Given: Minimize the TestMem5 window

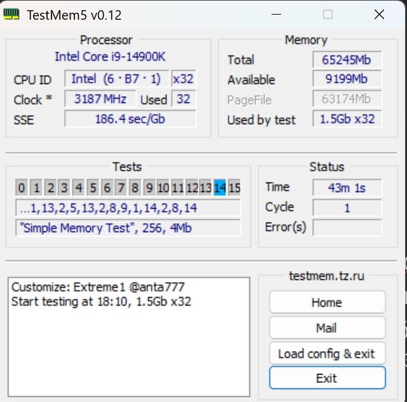Looking at the screenshot, I should pos(276,14).
